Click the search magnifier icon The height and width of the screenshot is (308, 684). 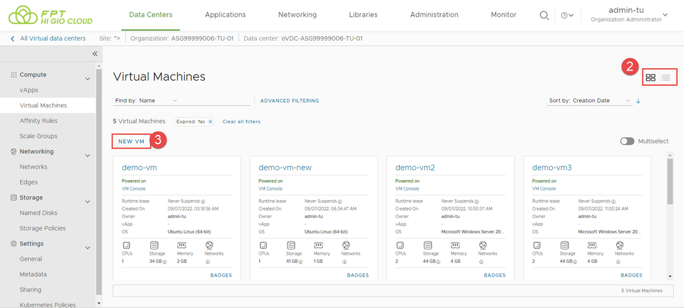click(x=545, y=15)
